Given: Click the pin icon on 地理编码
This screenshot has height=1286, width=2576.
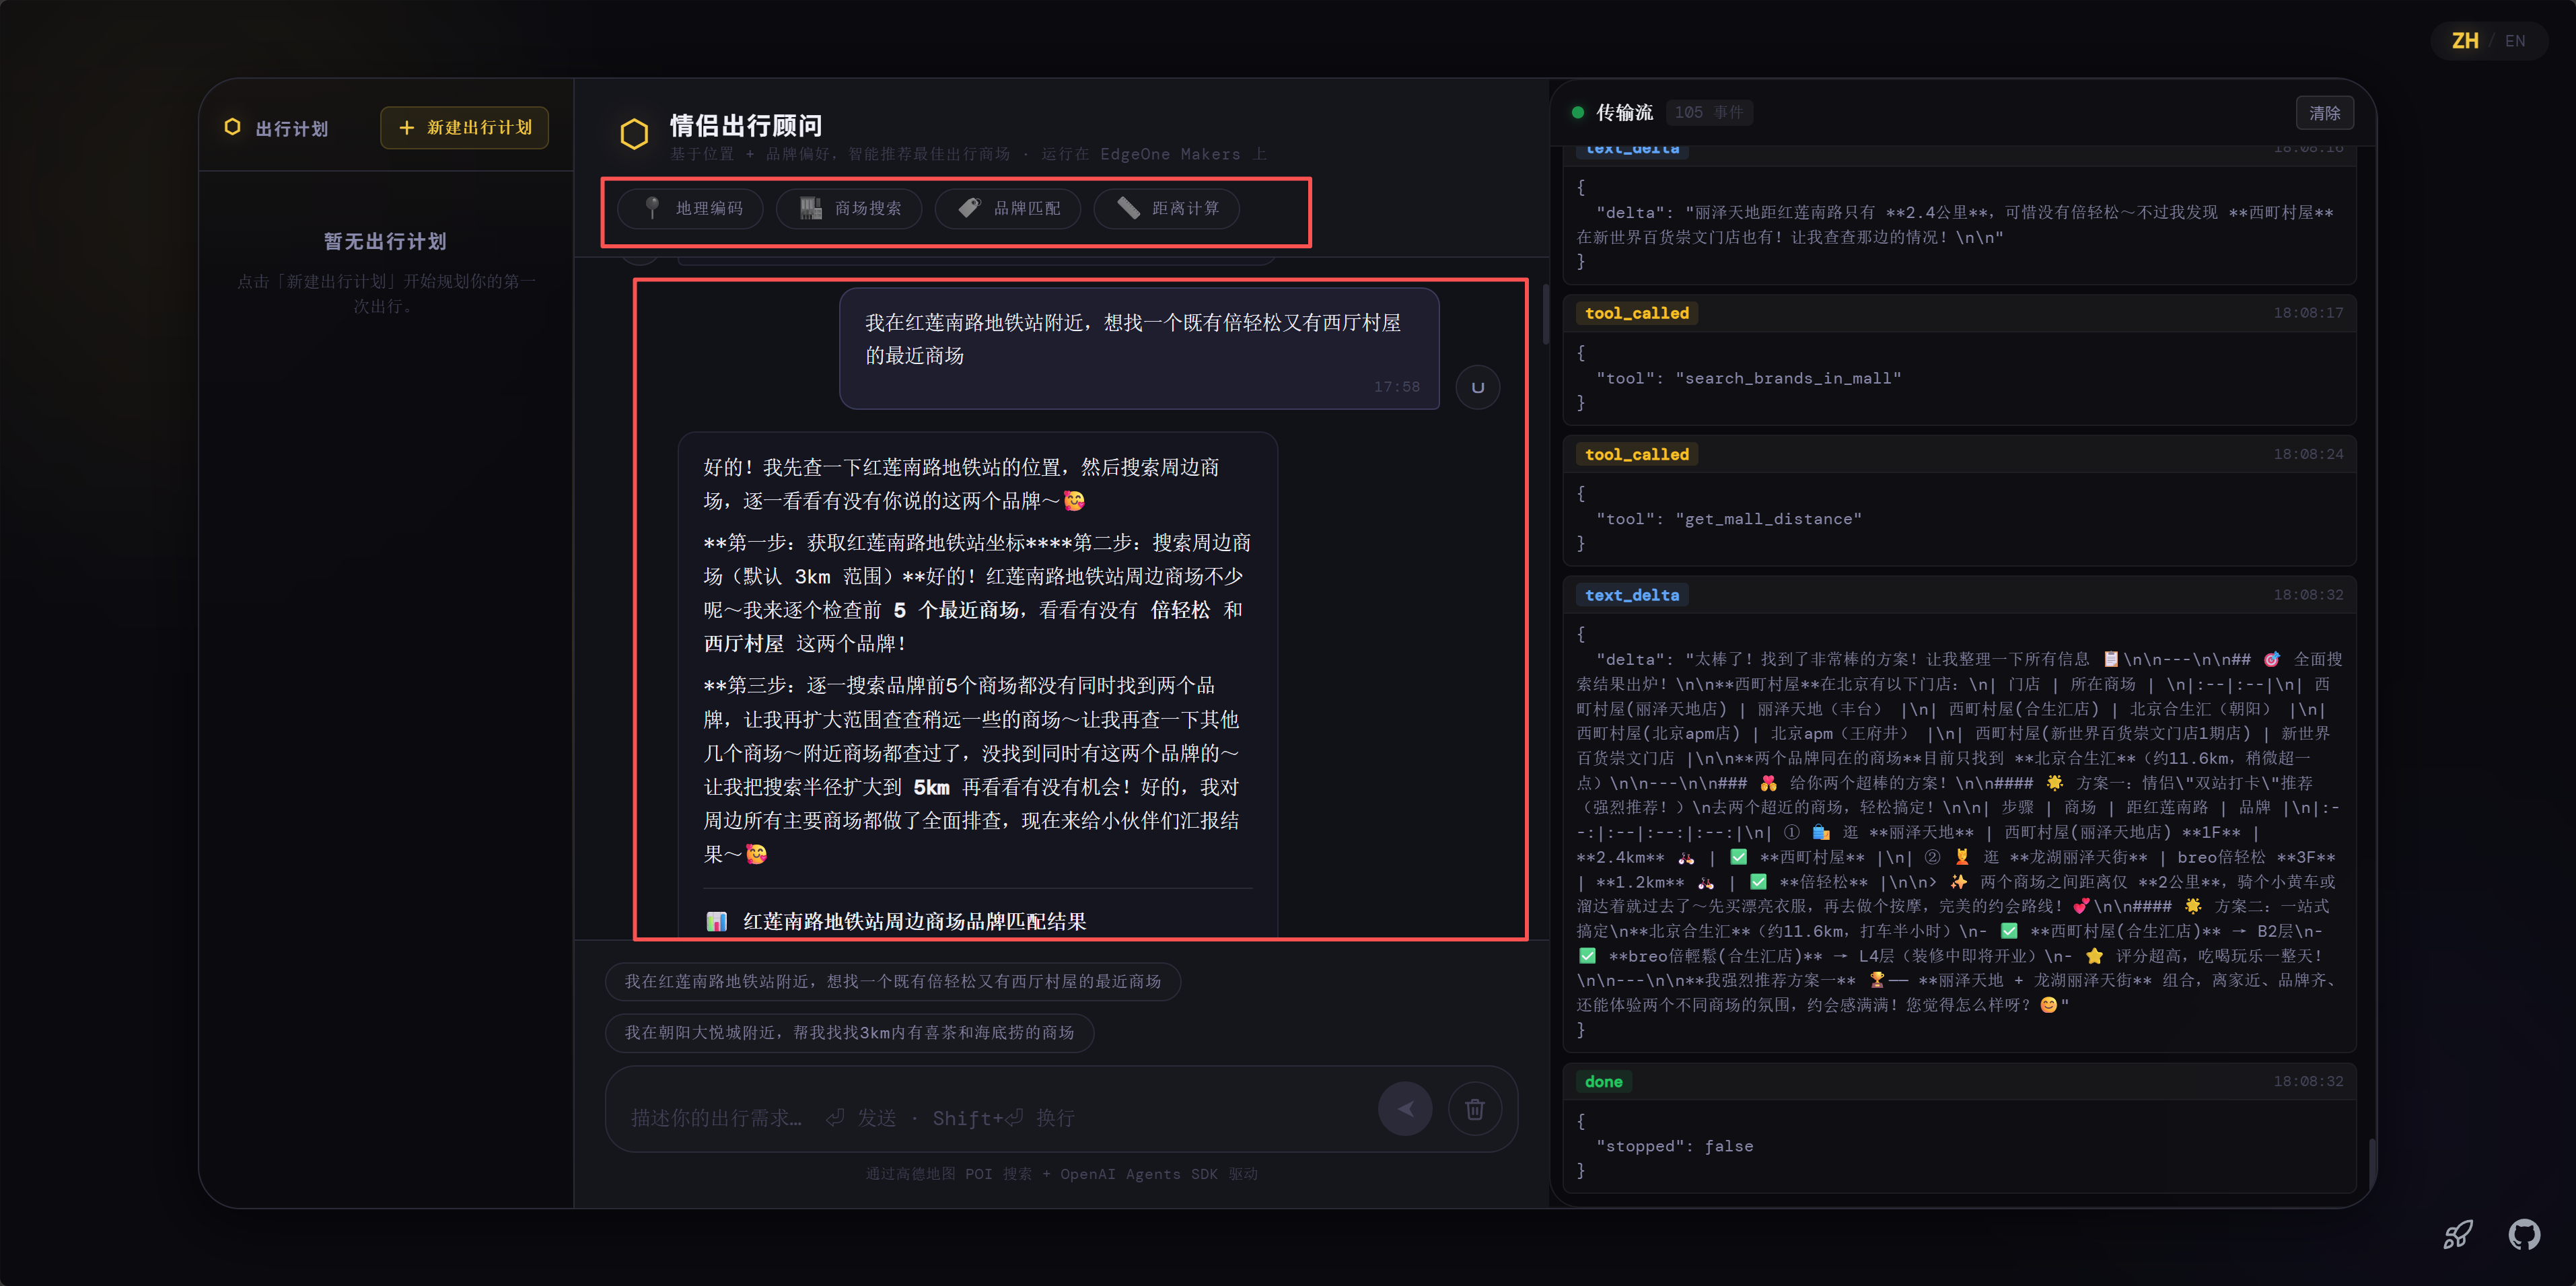Looking at the screenshot, I should point(652,208).
